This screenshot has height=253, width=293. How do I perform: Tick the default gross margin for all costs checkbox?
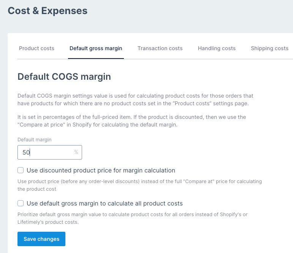pyautogui.click(x=21, y=203)
